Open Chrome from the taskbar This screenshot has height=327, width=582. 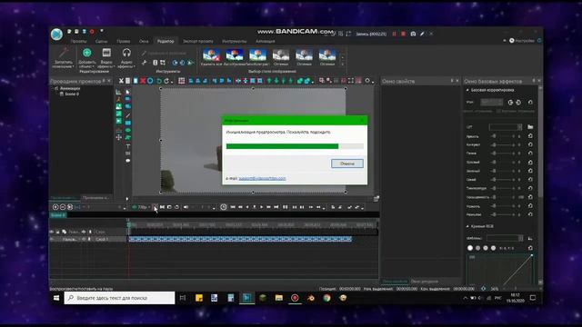[326, 298]
